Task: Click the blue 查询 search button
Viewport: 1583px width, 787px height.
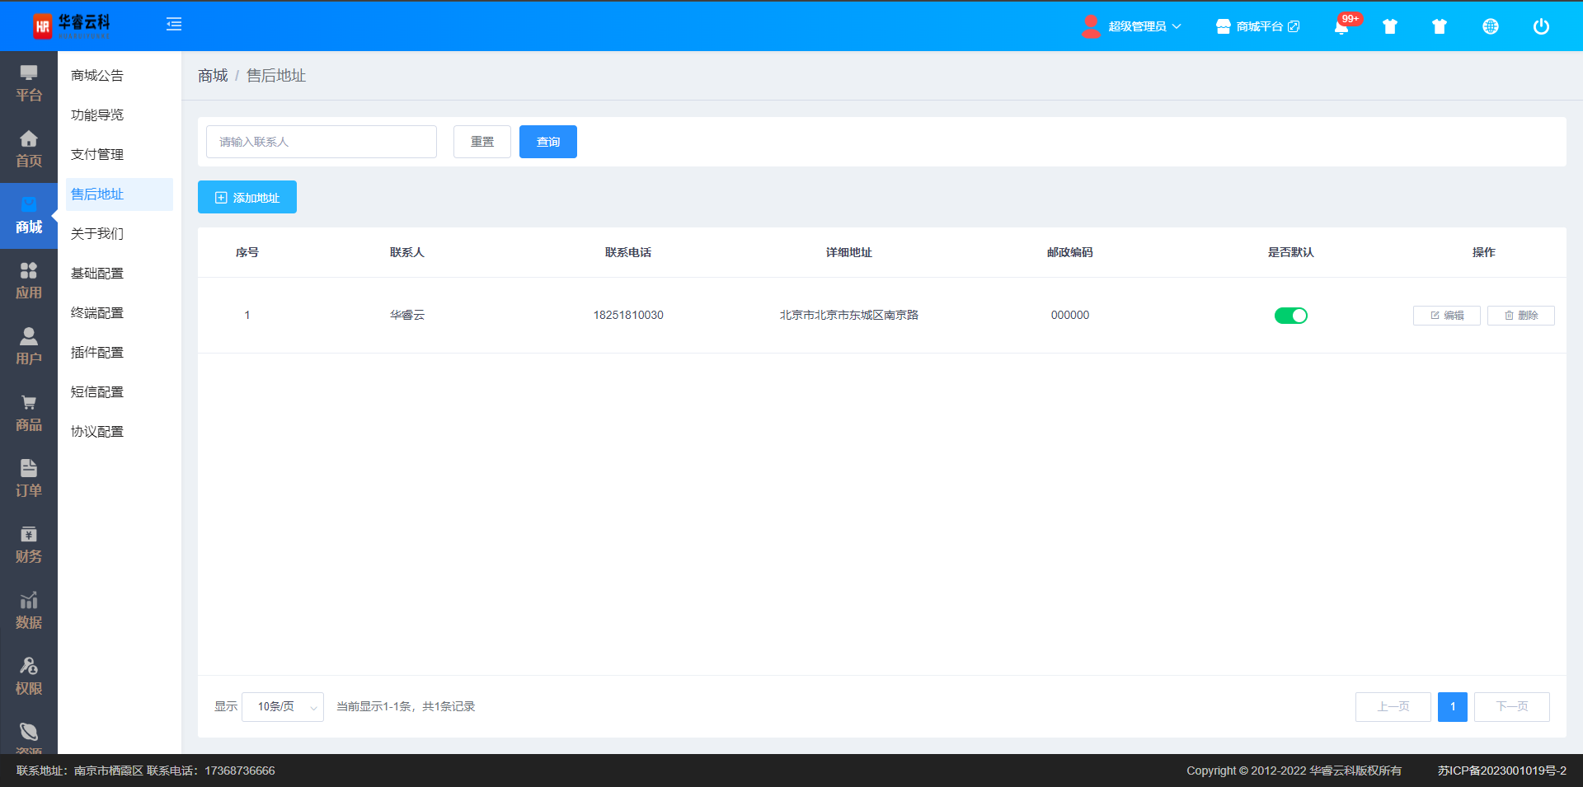Action: point(547,142)
